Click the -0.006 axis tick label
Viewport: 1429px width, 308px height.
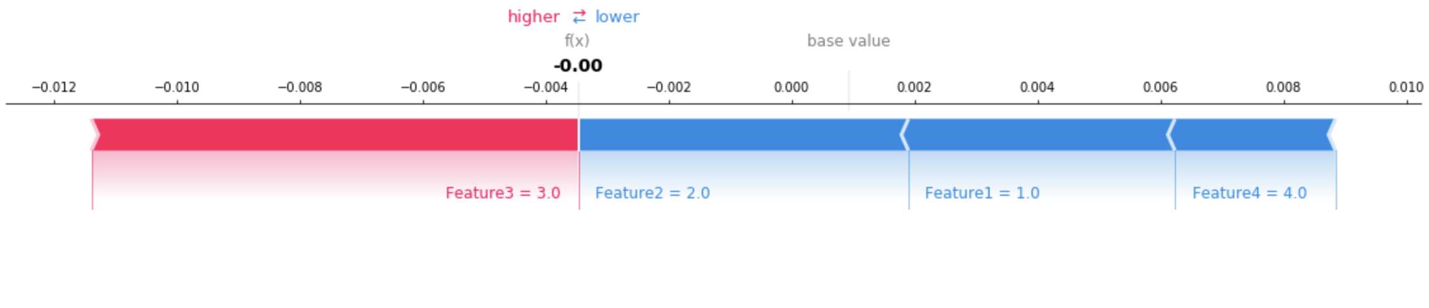coord(423,87)
